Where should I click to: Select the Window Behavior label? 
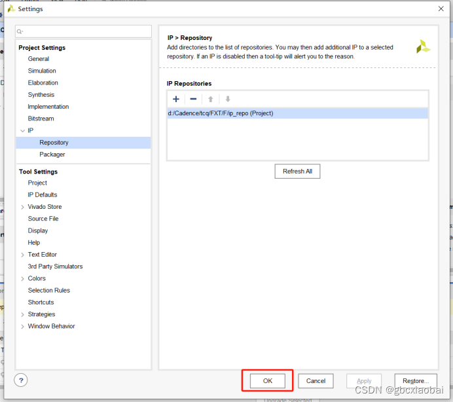click(52, 326)
